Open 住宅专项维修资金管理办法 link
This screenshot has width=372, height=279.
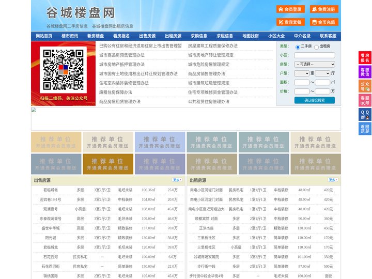point(213,92)
